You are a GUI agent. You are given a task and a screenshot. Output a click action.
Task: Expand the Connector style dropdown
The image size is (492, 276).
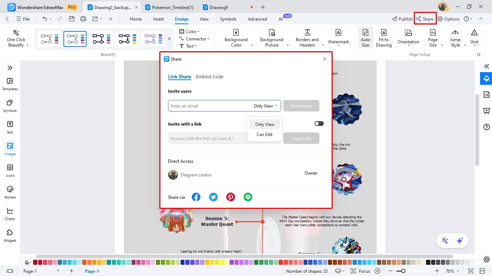point(194,39)
